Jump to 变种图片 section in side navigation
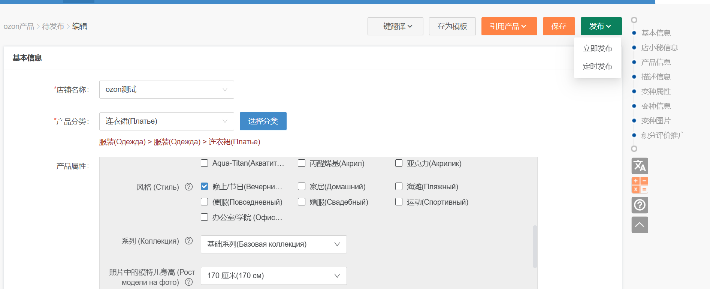Image resolution: width=710 pixels, height=289 pixels. (x=656, y=121)
